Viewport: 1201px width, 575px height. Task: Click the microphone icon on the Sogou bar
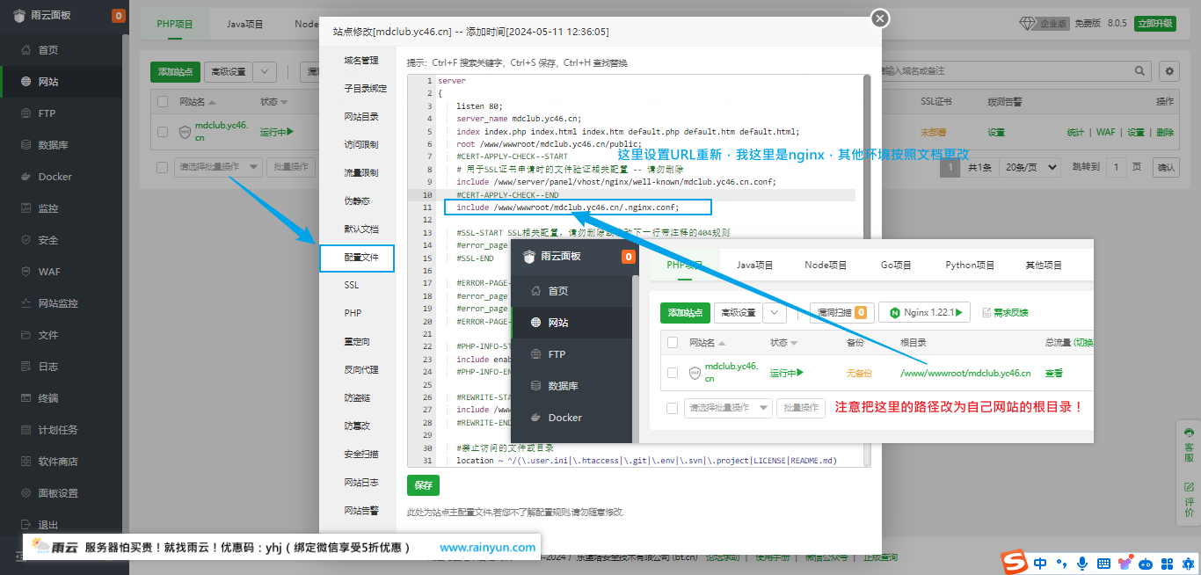coord(1081,563)
